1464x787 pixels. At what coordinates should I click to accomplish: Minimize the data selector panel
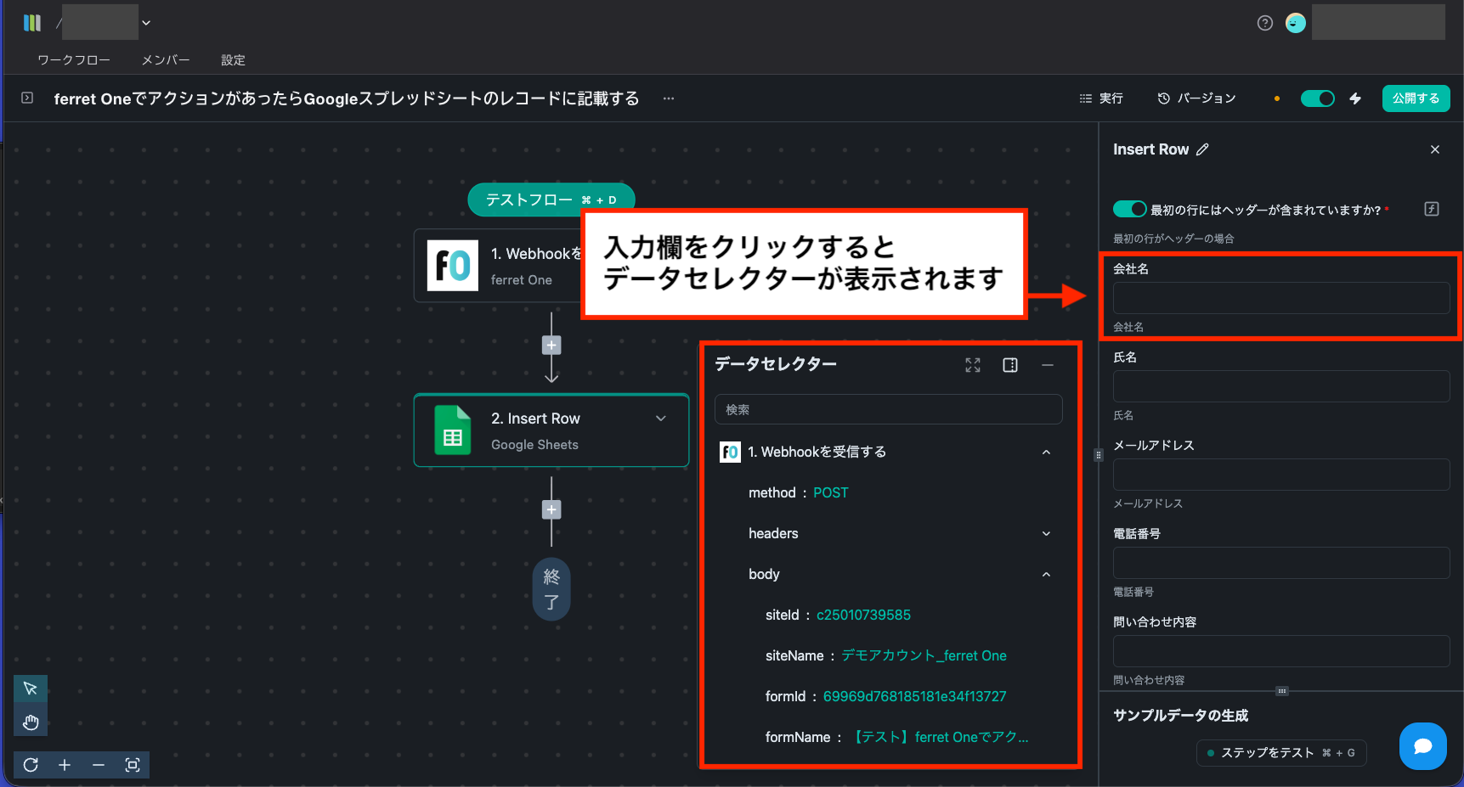click(x=1048, y=365)
